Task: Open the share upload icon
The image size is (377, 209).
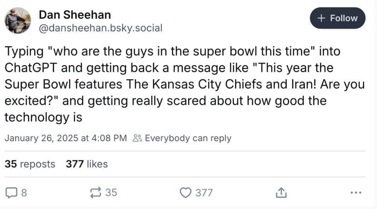Action: [281, 192]
